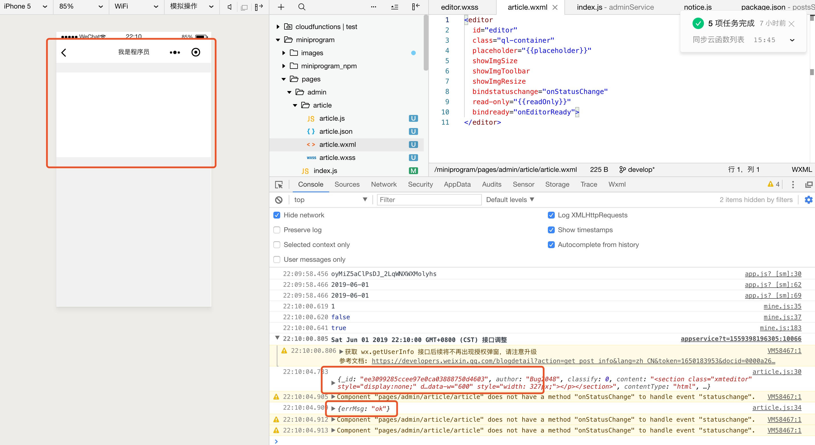Image resolution: width=815 pixels, height=445 pixels.
Task: Open the mine.js:183 source link
Action: tap(781, 328)
